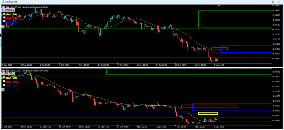Toggle the MA3(240) checkbox in H1 chart
The height and width of the screenshot is (130, 284).
(x=4, y=85)
